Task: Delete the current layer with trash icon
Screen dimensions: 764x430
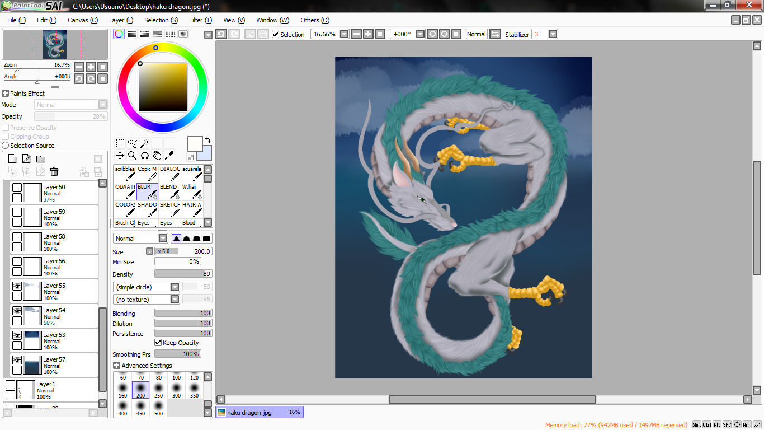Action: pos(54,171)
